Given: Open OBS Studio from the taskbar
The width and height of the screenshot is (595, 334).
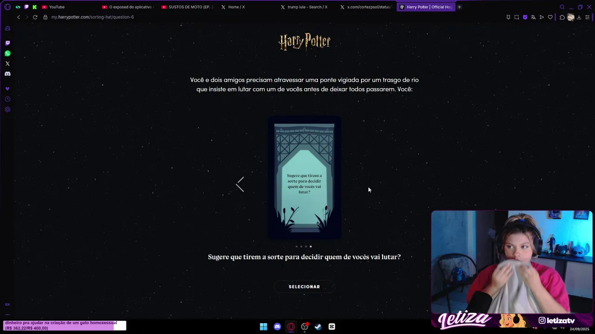Looking at the screenshot, I should [304, 327].
